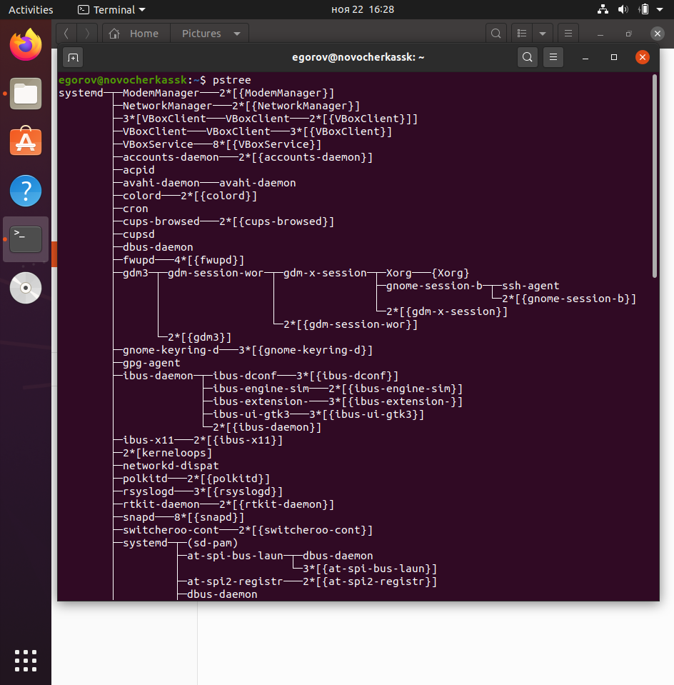Click the volume icon in system tray

(623, 9)
